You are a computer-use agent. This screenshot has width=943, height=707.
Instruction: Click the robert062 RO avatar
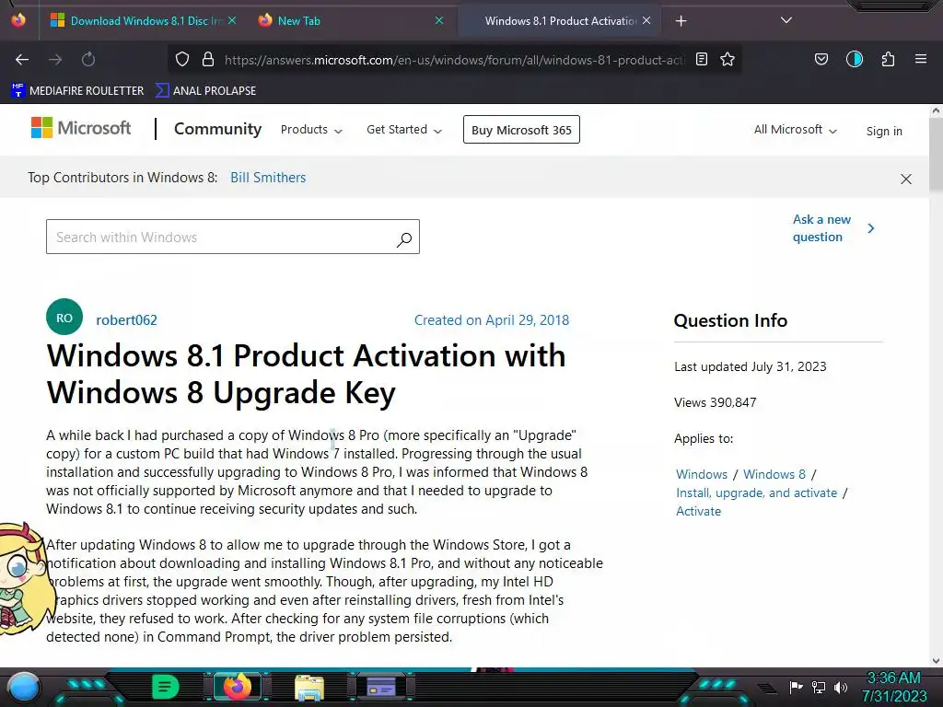coord(64,317)
